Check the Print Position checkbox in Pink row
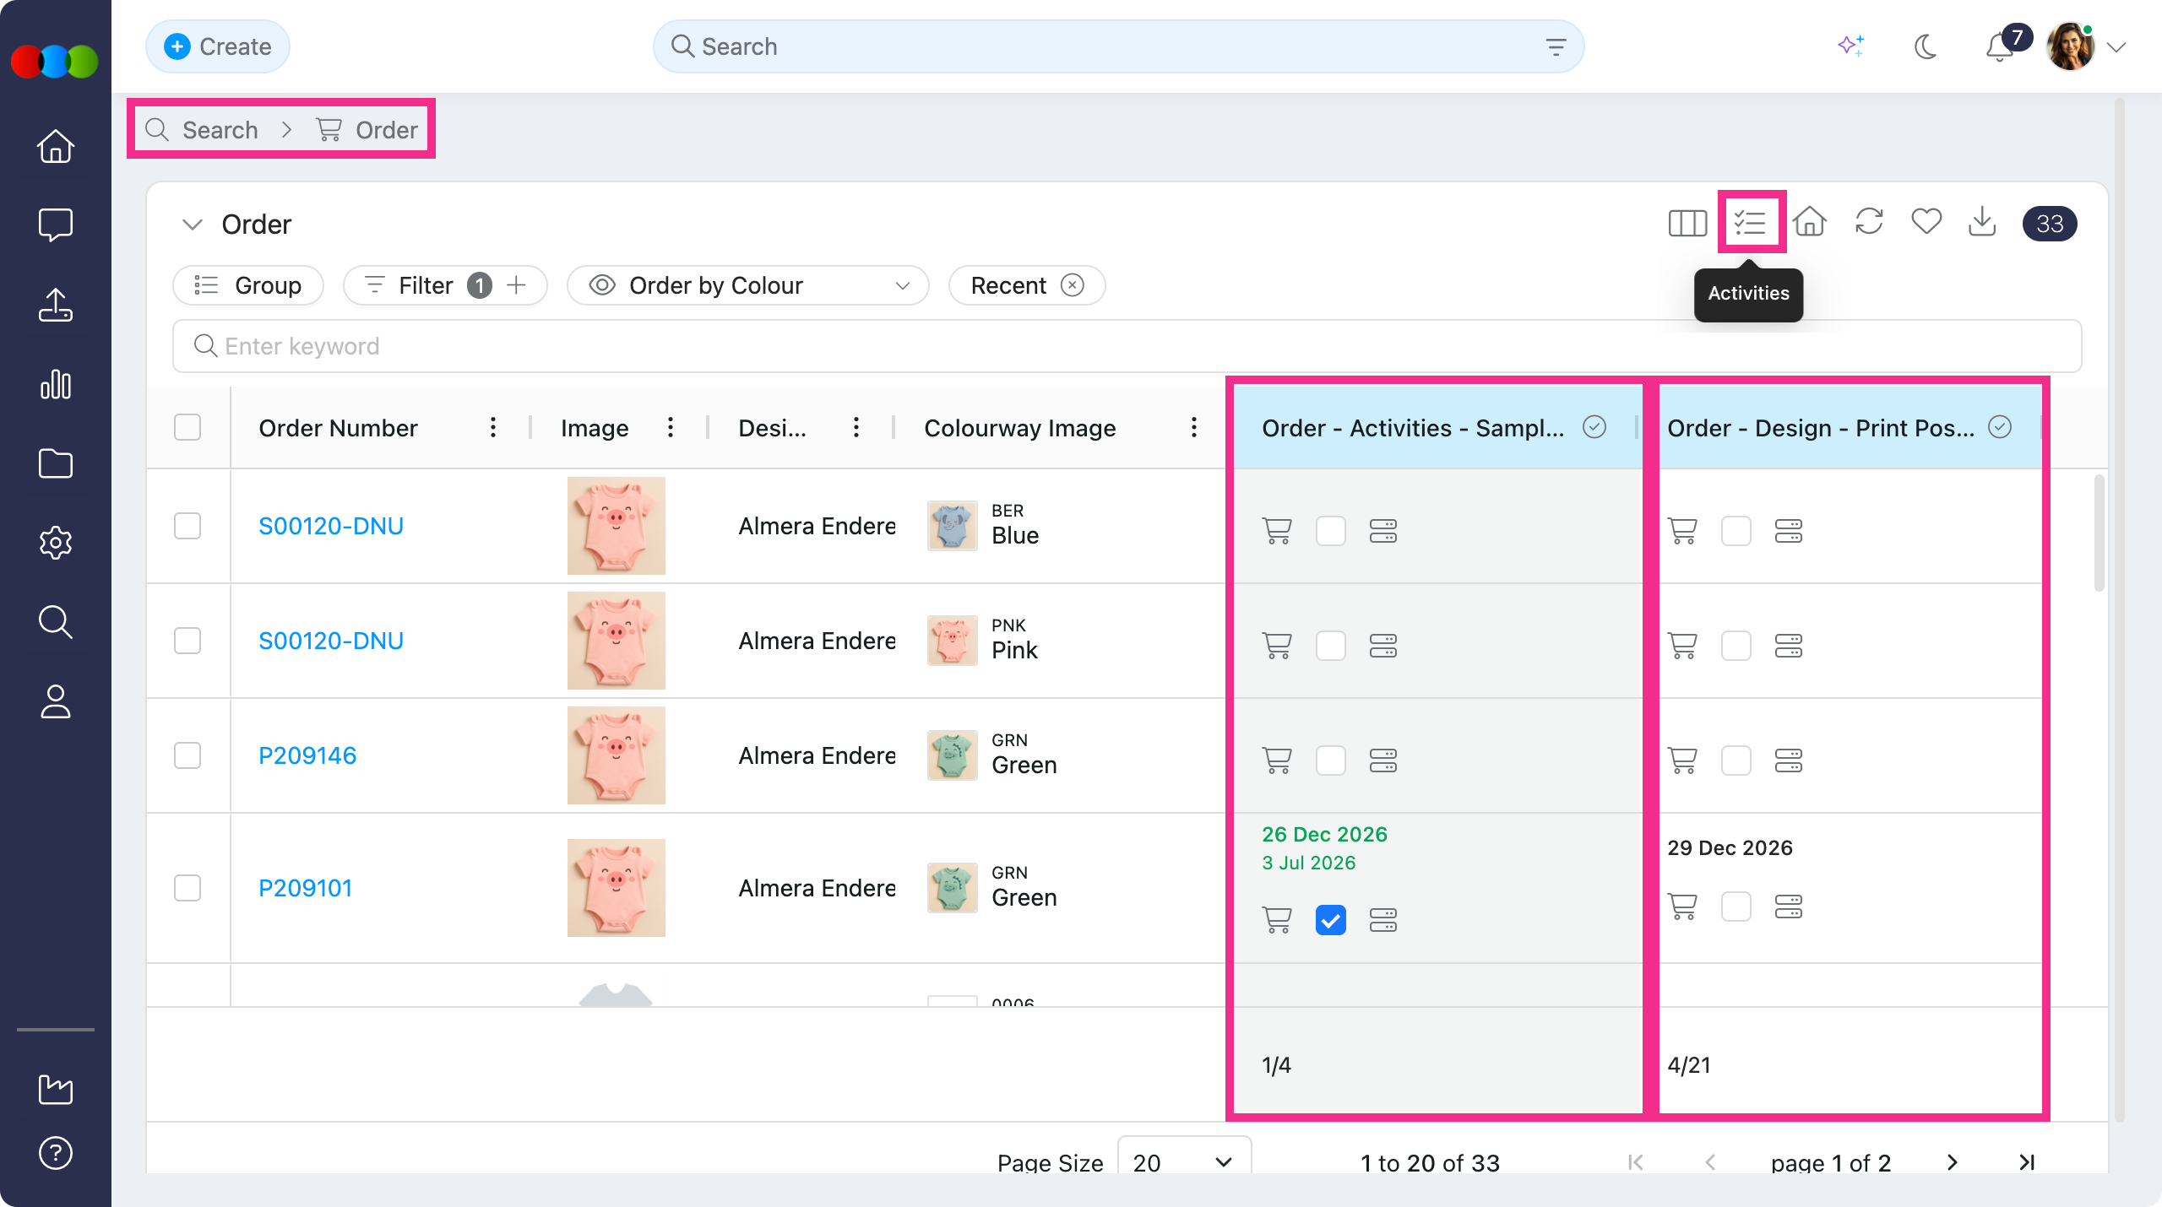 pyautogui.click(x=1736, y=646)
